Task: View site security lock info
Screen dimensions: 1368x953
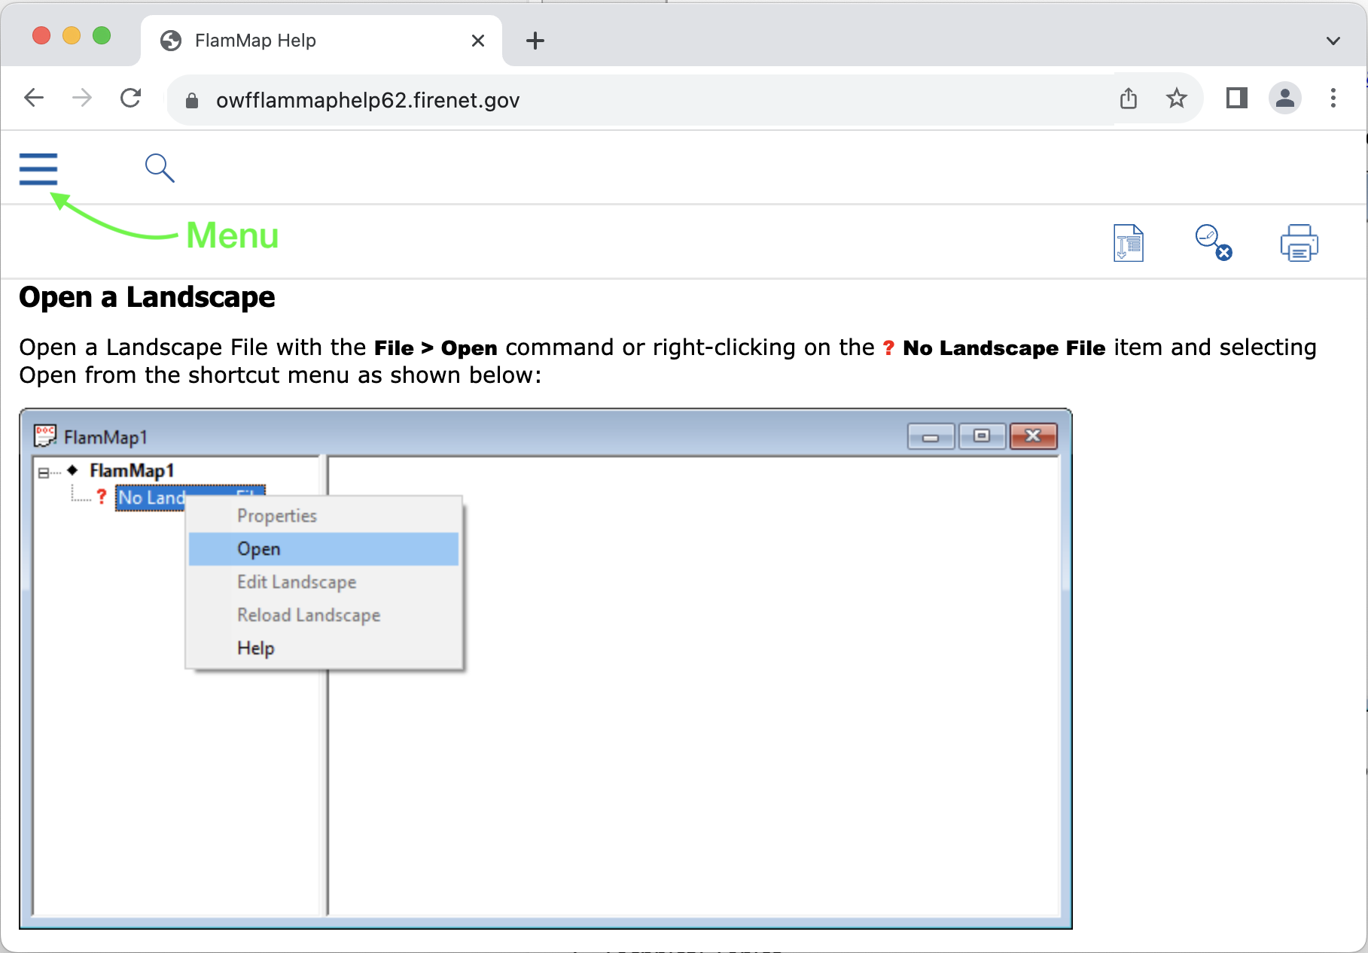Action: pos(192,100)
